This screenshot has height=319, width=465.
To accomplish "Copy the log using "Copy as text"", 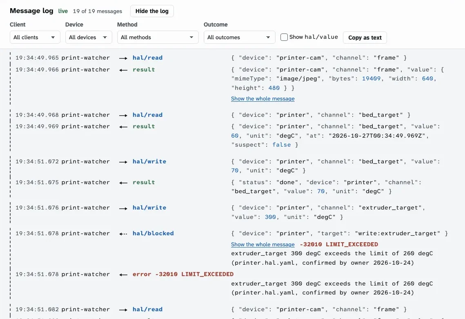I will (365, 38).
